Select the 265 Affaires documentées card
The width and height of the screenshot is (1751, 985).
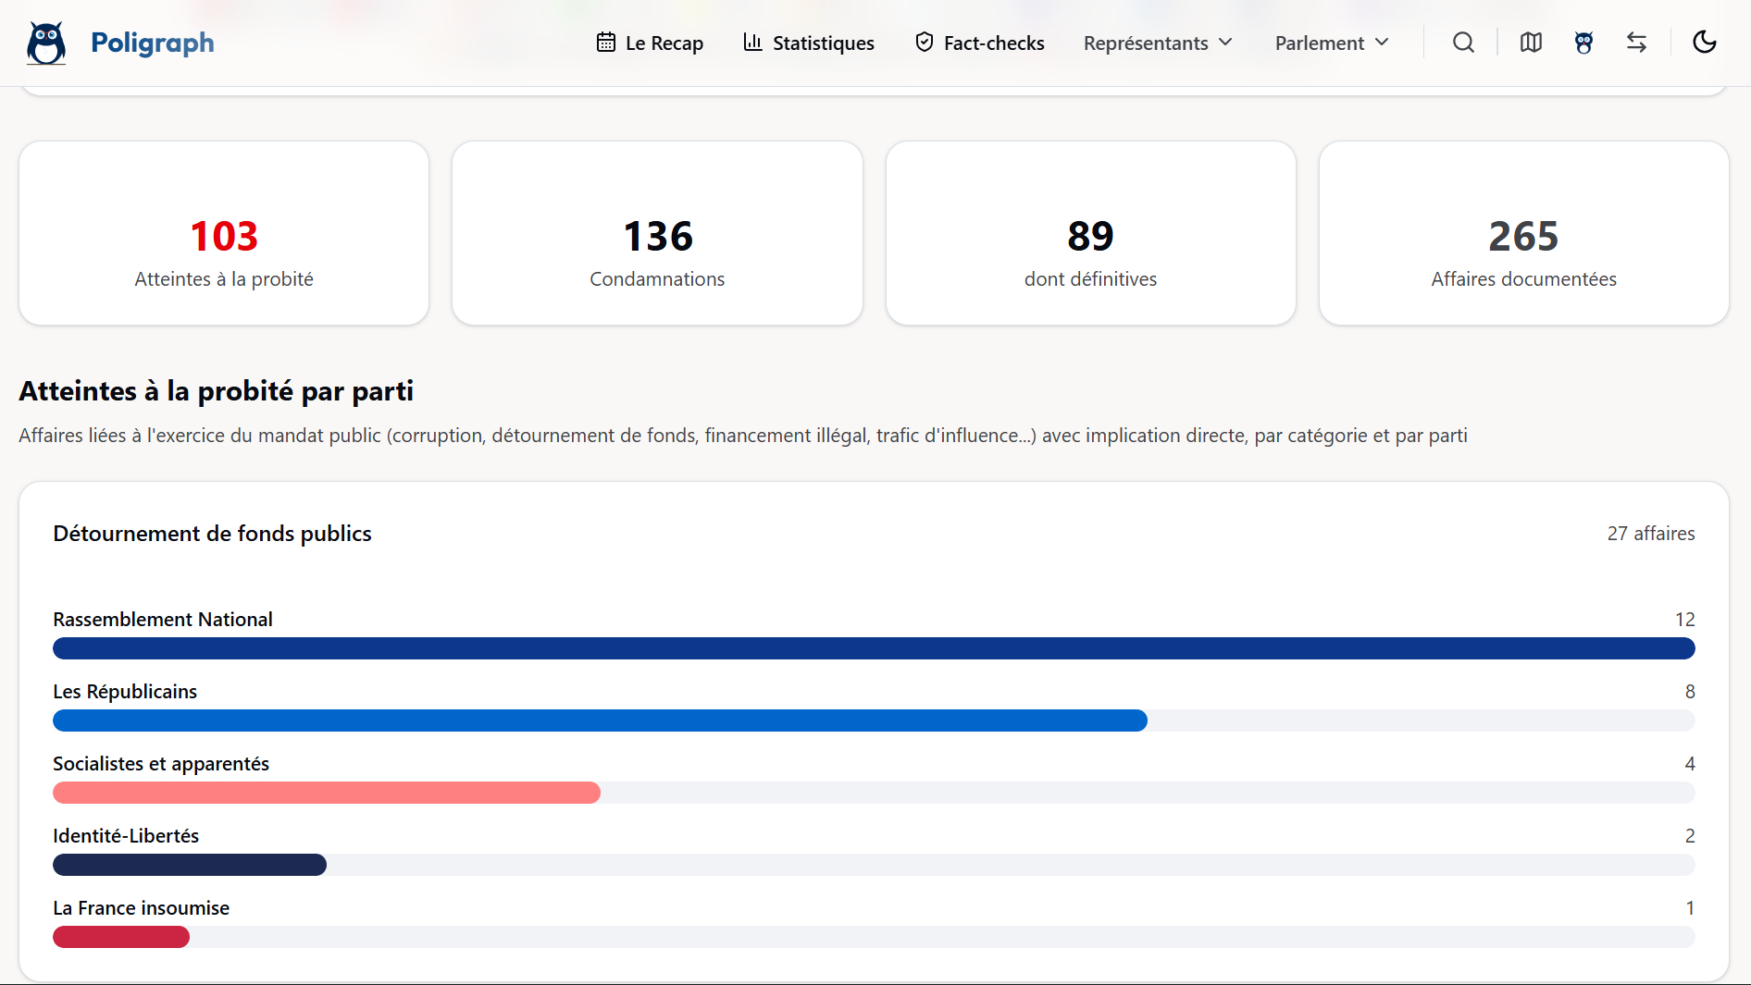click(x=1523, y=233)
